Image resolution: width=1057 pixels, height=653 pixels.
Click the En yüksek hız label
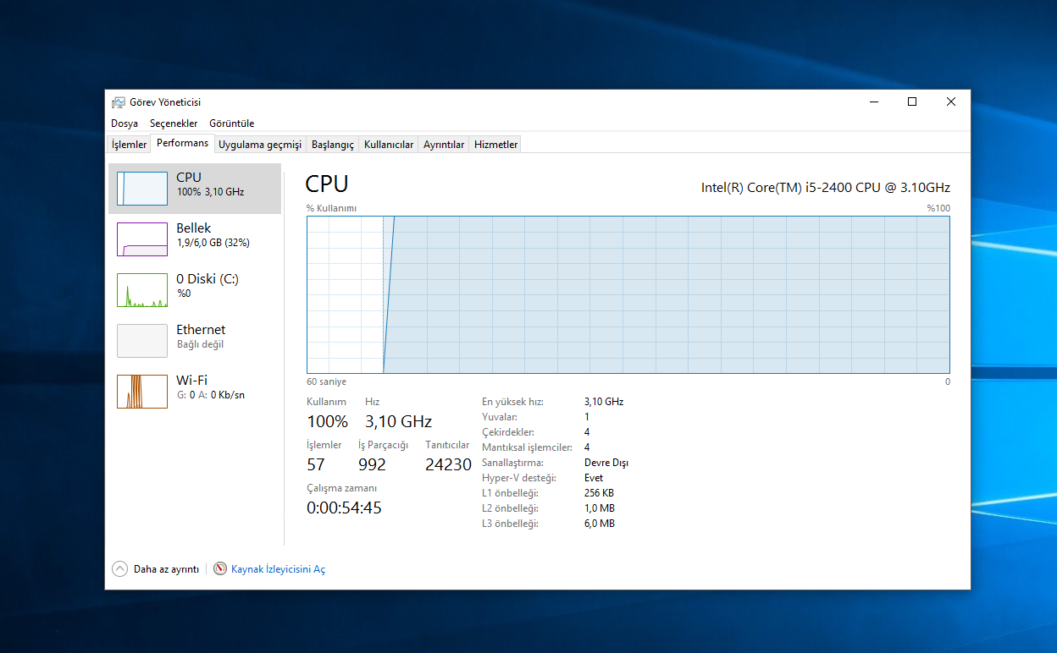(512, 402)
